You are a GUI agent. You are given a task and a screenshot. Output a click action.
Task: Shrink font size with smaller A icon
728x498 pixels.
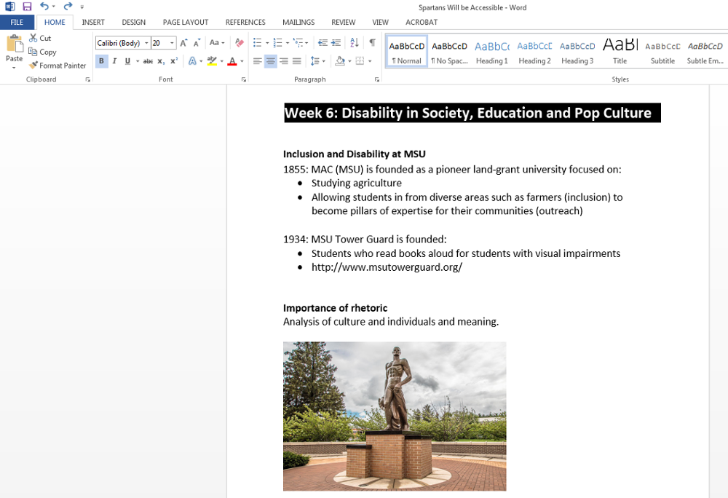coord(197,43)
